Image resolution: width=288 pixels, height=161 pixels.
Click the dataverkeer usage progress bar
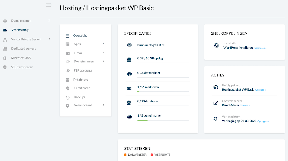point(163,77)
